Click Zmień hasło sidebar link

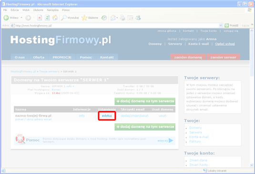pos(199,165)
